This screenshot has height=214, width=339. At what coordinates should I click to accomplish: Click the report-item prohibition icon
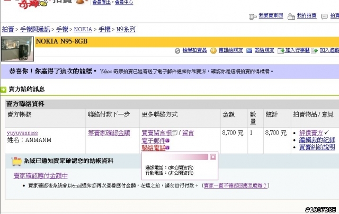point(177,51)
